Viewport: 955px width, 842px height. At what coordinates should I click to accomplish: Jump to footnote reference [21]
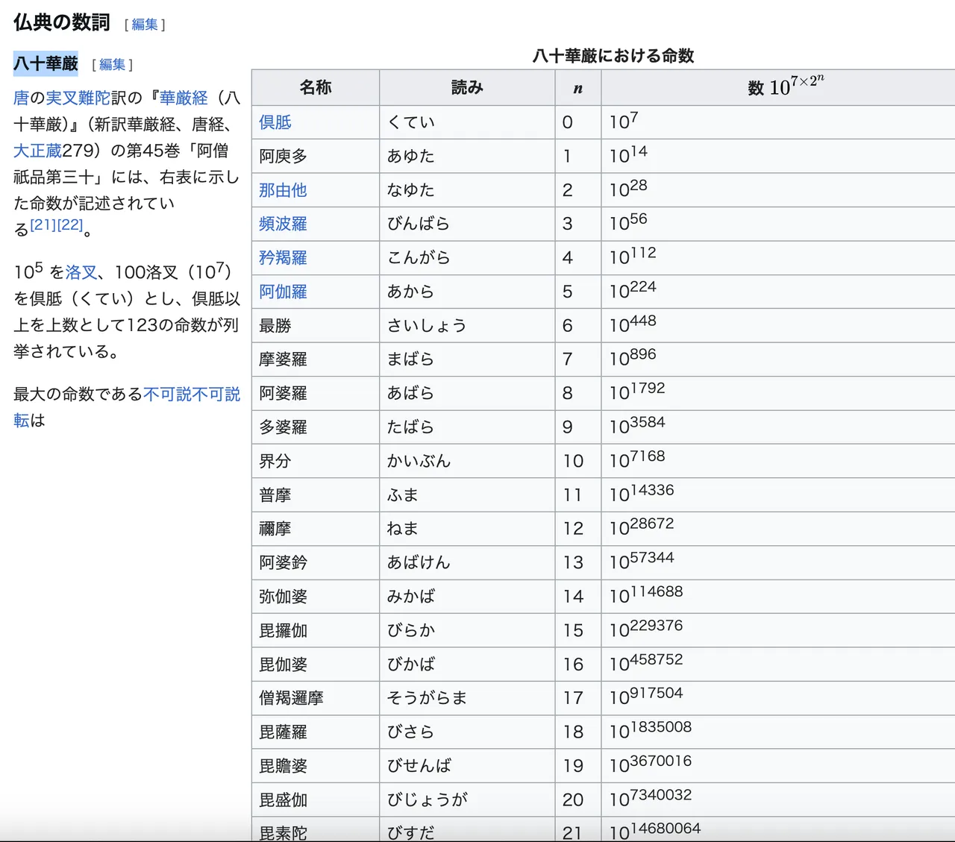click(x=43, y=224)
